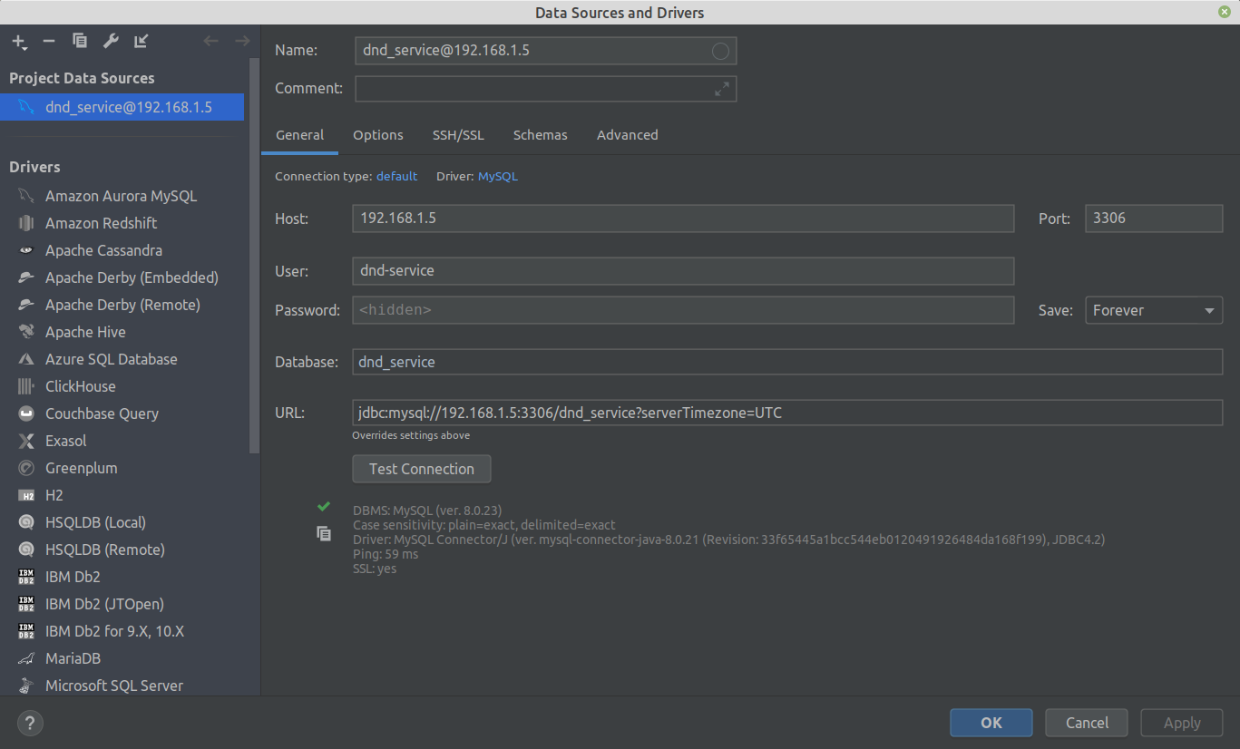Click the Cancel button

(1087, 723)
